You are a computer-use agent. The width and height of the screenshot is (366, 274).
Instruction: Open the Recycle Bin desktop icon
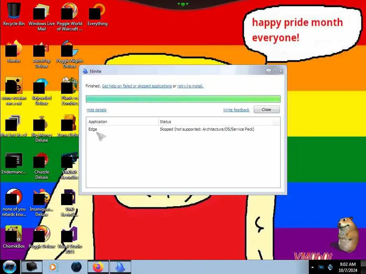coord(14,14)
